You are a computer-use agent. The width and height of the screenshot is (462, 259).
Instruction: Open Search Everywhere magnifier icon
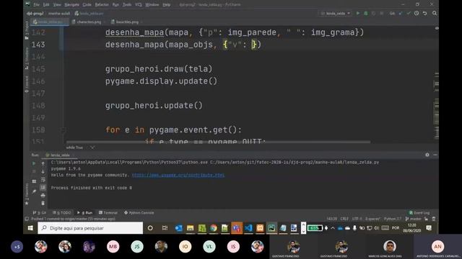coord(435,13)
